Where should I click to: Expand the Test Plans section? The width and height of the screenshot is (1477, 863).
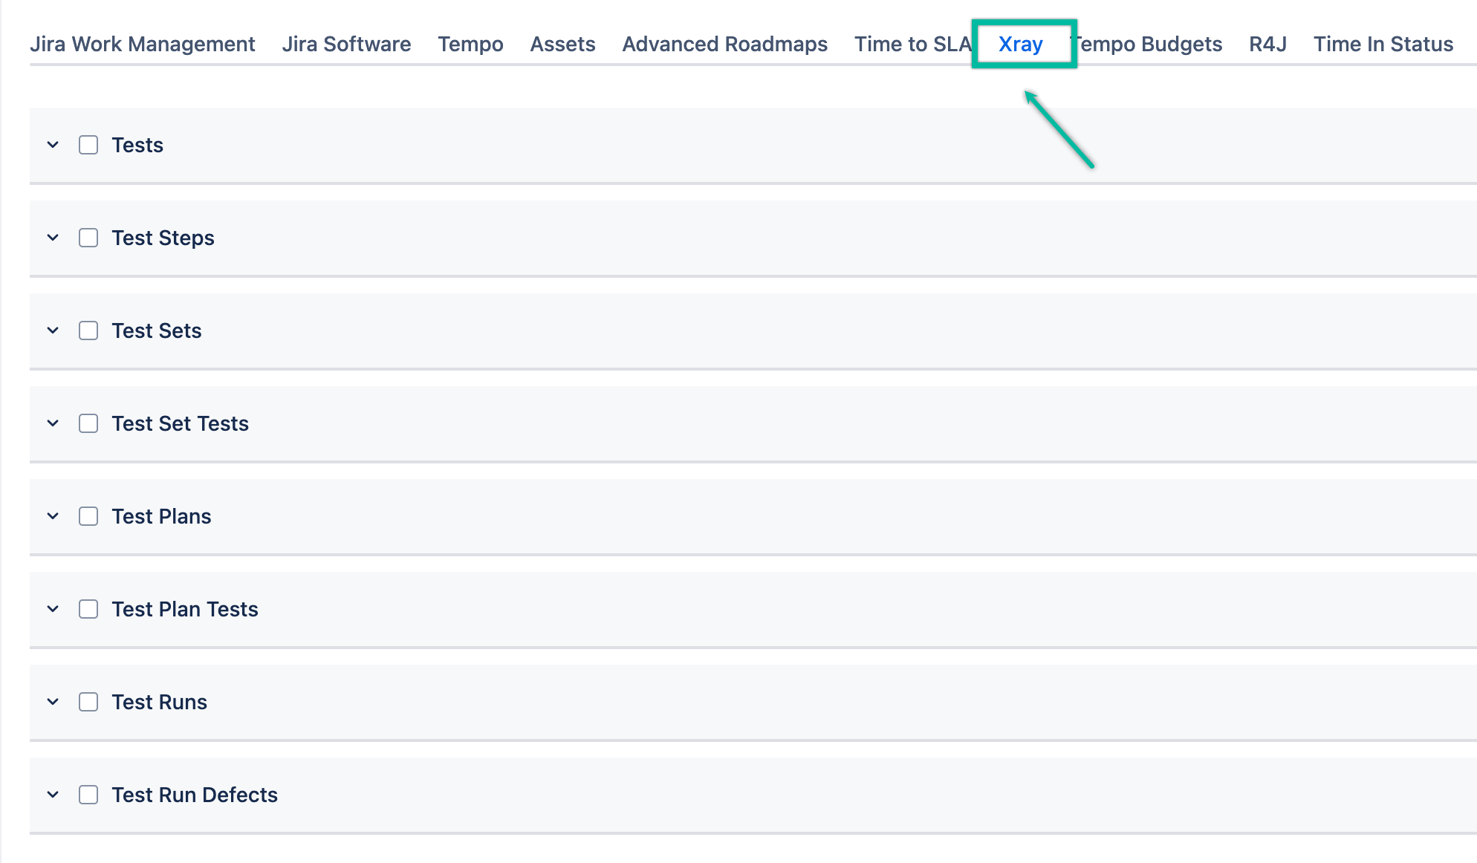point(52,516)
